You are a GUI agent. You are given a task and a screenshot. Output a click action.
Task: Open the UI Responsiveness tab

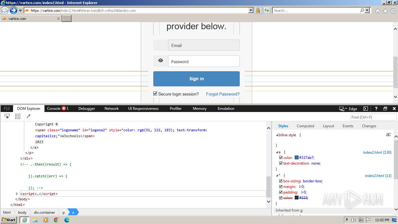[x=143, y=109]
